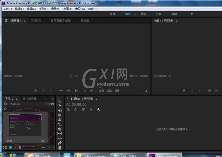This screenshot has width=222, height=157.
Task: Switch to the 组件 workspace
Action: [112, 14]
